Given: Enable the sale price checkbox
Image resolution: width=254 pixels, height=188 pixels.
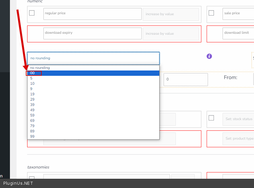Looking at the screenshot, I should [x=211, y=13].
